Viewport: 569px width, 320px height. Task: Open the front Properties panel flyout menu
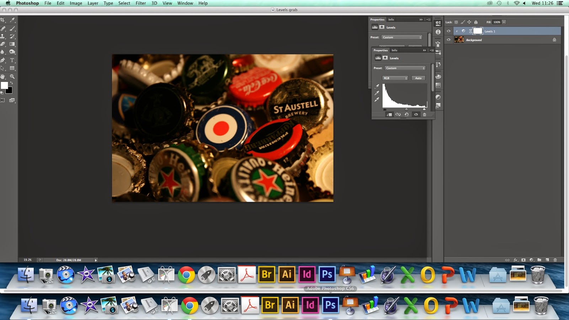pos(431,50)
